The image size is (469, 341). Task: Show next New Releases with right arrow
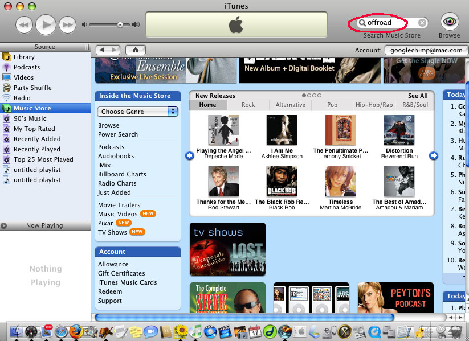[x=434, y=156]
